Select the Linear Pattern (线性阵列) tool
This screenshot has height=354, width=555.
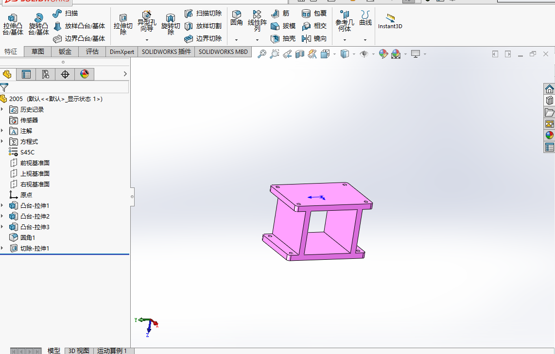[257, 21]
